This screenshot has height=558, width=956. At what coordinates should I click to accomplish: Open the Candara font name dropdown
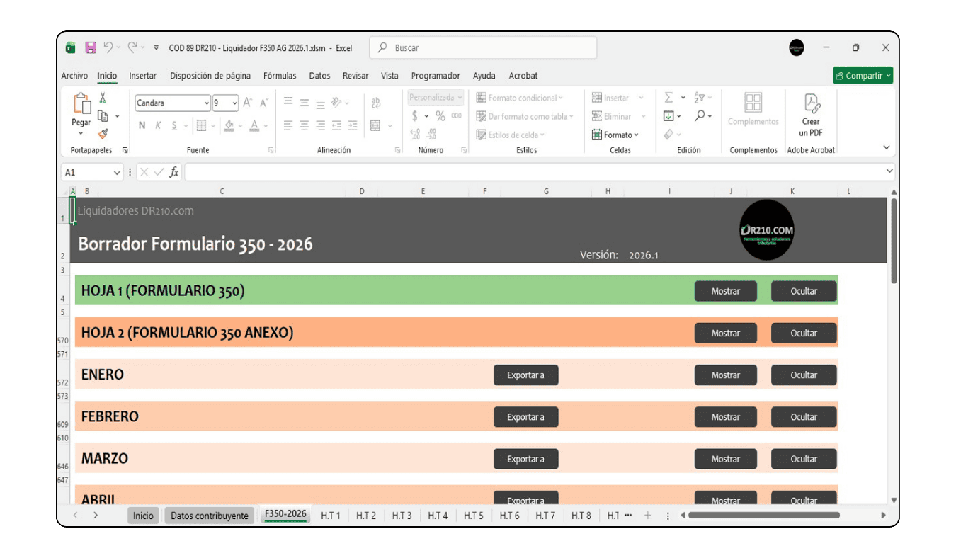tap(206, 103)
